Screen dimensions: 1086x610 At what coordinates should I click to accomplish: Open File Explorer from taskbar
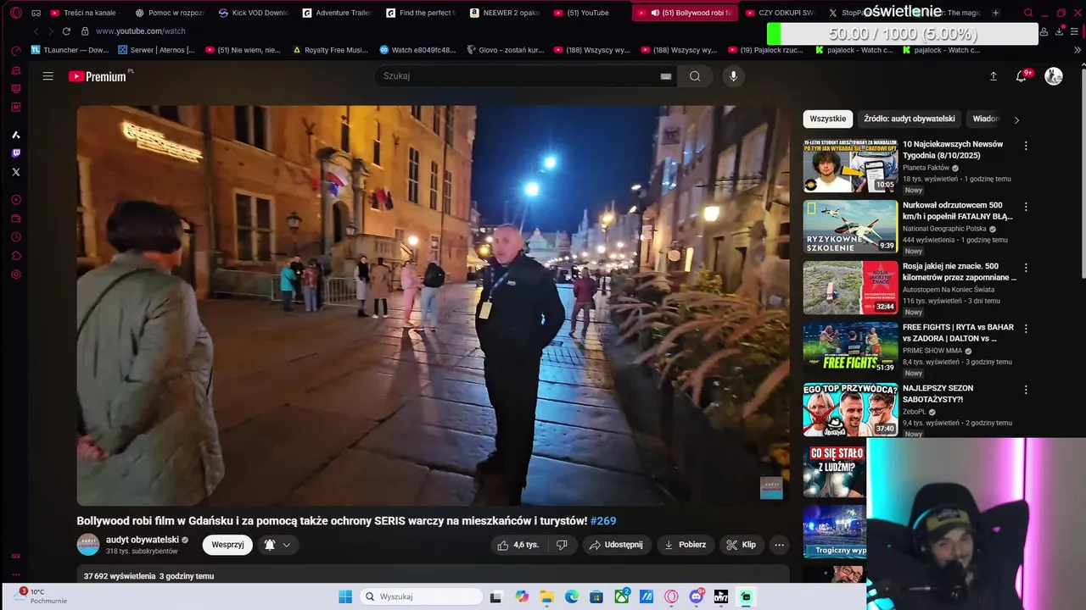click(x=546, y=596)
